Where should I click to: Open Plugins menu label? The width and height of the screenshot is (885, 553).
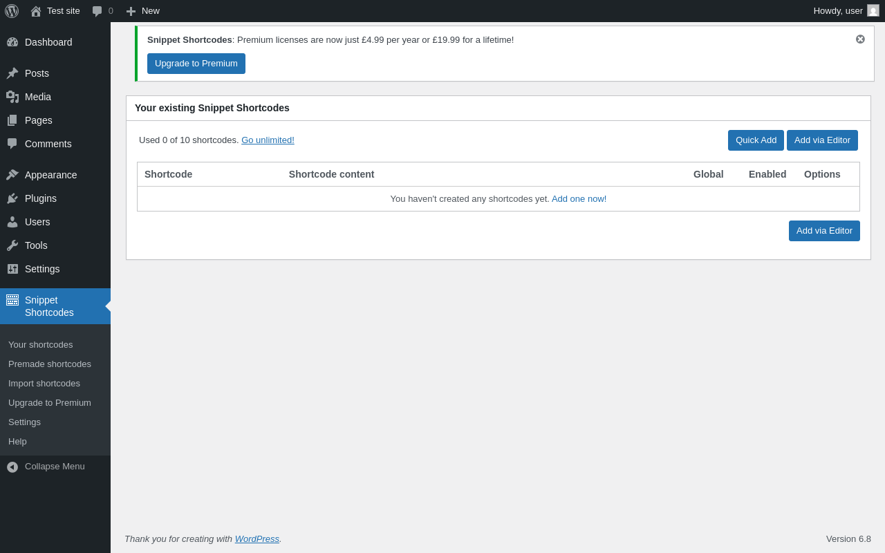[x=41, y=198]
